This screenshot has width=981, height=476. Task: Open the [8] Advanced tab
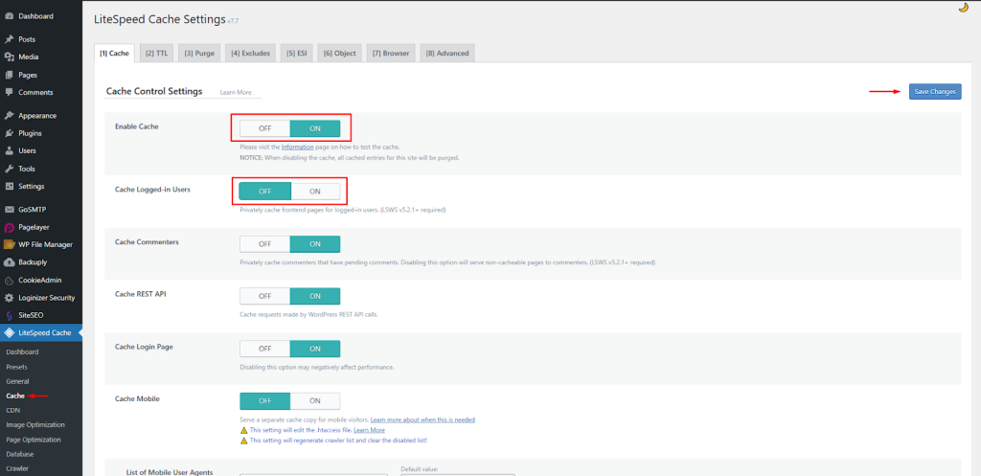[447, 54]
